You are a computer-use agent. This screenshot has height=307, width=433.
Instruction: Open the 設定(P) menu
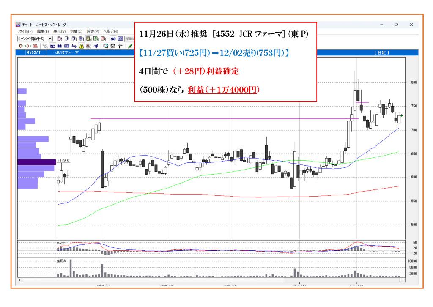(93, 31)
